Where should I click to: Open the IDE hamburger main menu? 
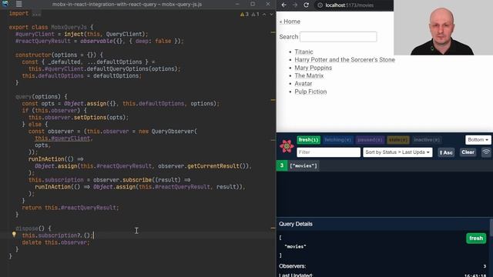[x=18, y=4]
